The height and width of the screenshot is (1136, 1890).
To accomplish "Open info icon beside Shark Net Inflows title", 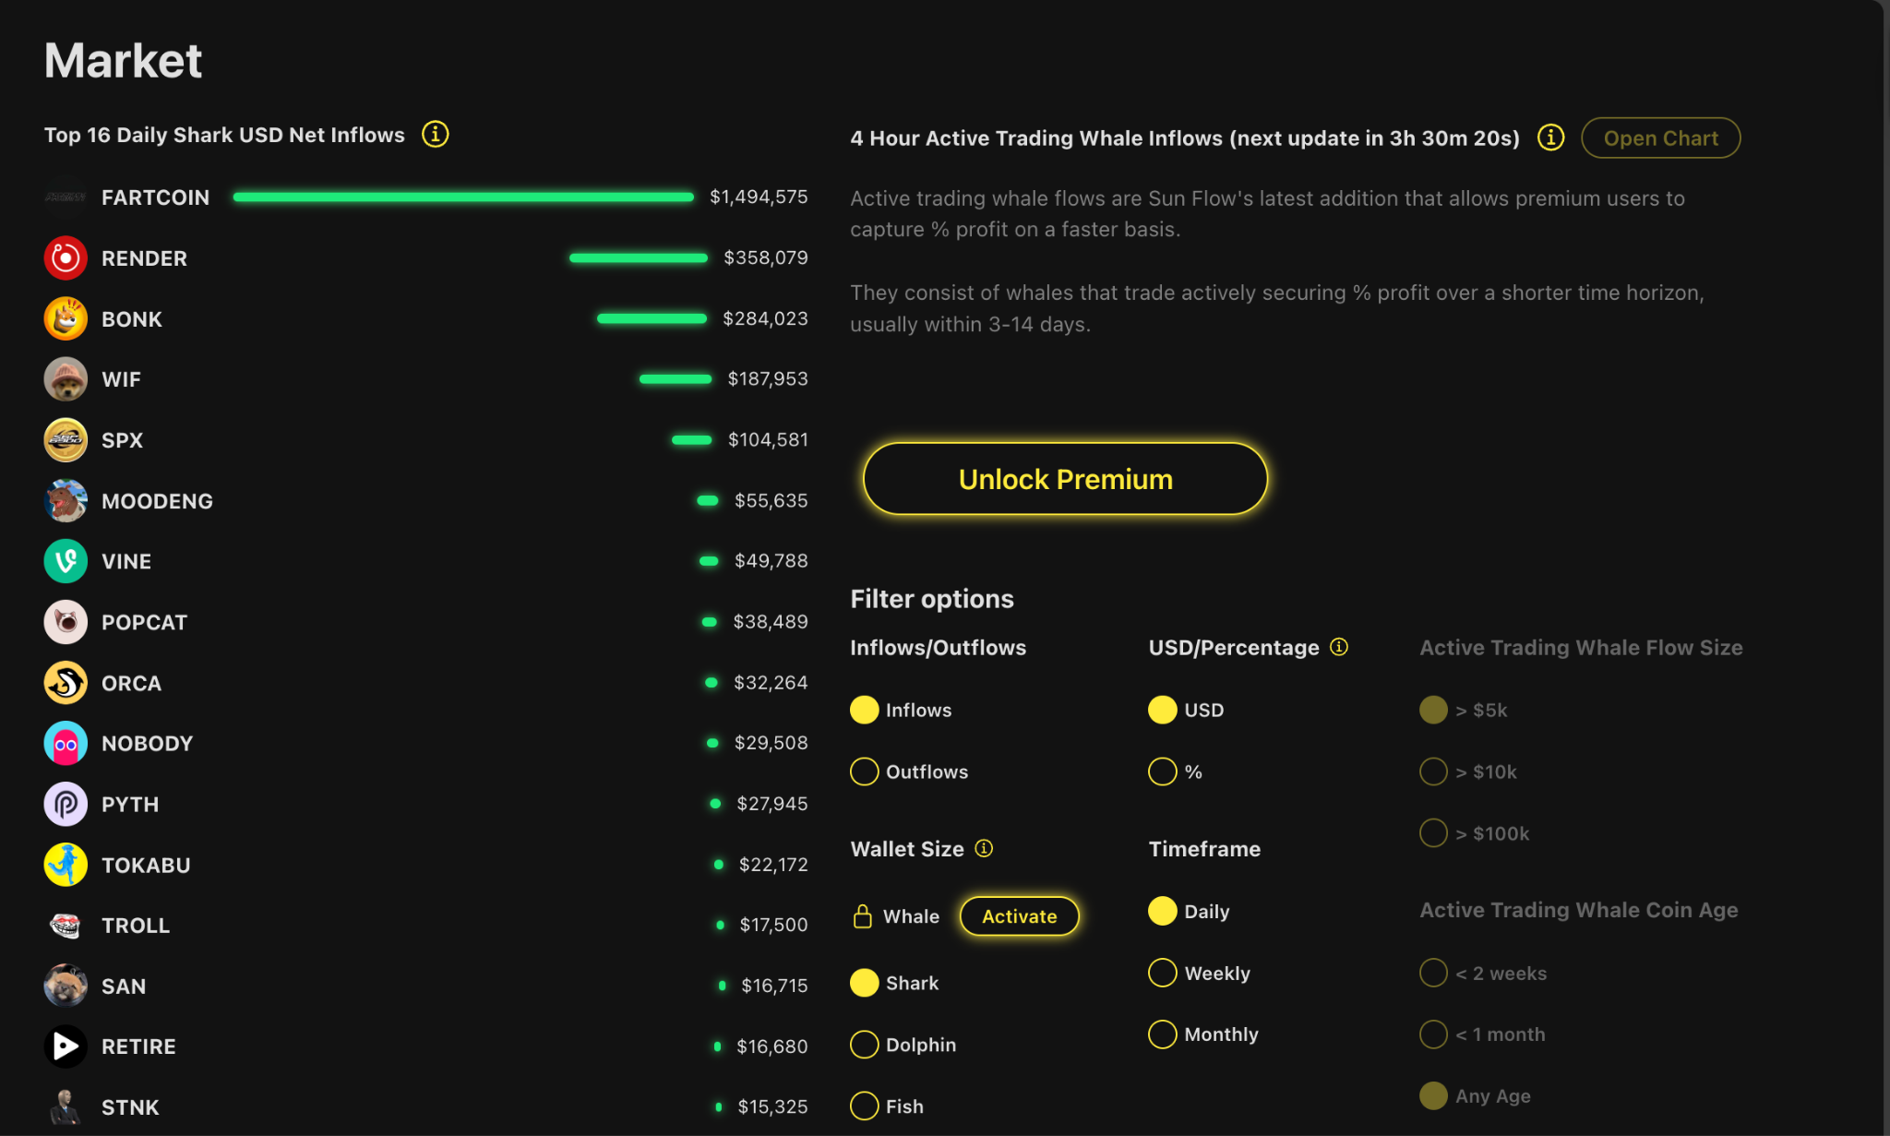I will click(x=436, y=135).
